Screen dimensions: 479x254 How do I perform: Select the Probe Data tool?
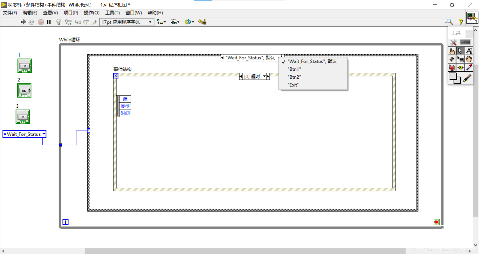click(x=460, y=68)
